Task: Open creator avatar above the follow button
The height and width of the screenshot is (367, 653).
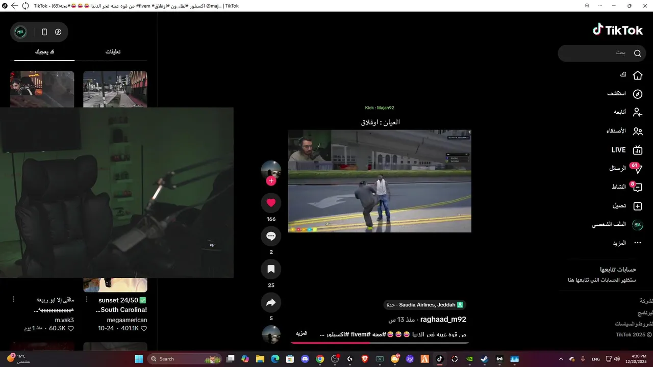Action: point(271,170)
